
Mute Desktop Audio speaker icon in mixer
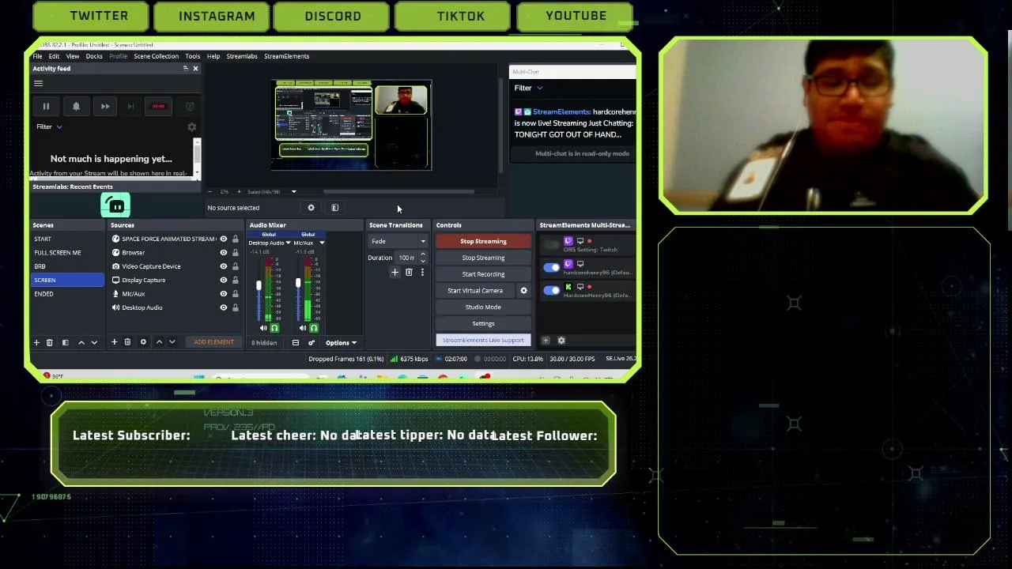pos(263,328)
